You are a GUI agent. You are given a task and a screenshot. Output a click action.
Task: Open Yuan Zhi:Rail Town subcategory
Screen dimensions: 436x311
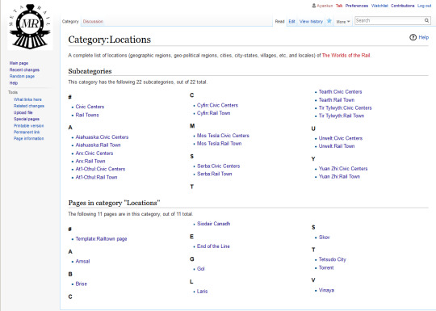pyautogui.click(x=339, y=177)
